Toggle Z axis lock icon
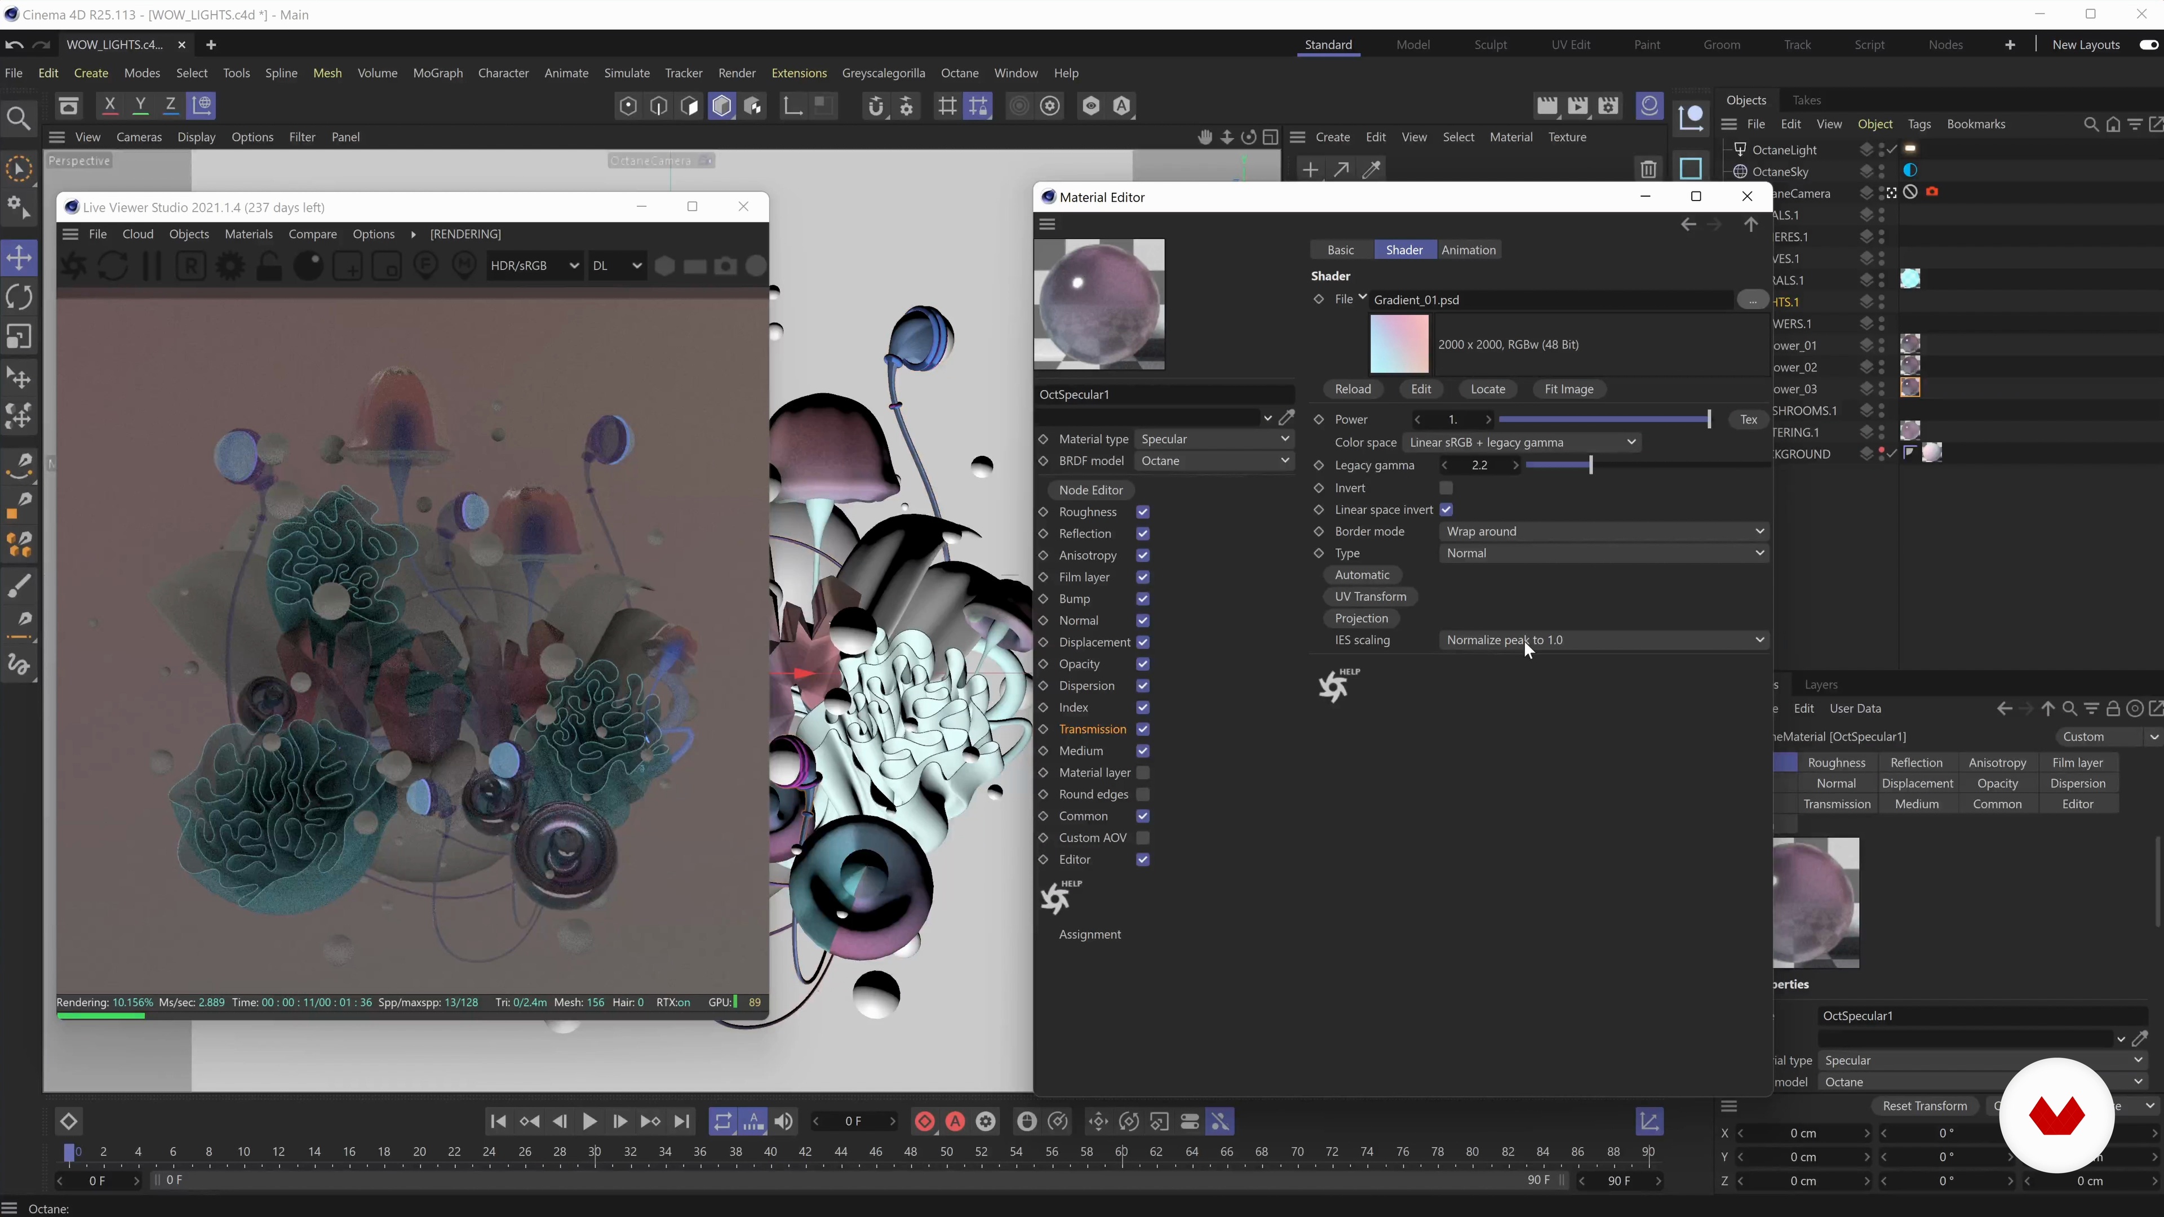Image resolution: width=2164 pixels, height=1217 pixels. (171, 106)
